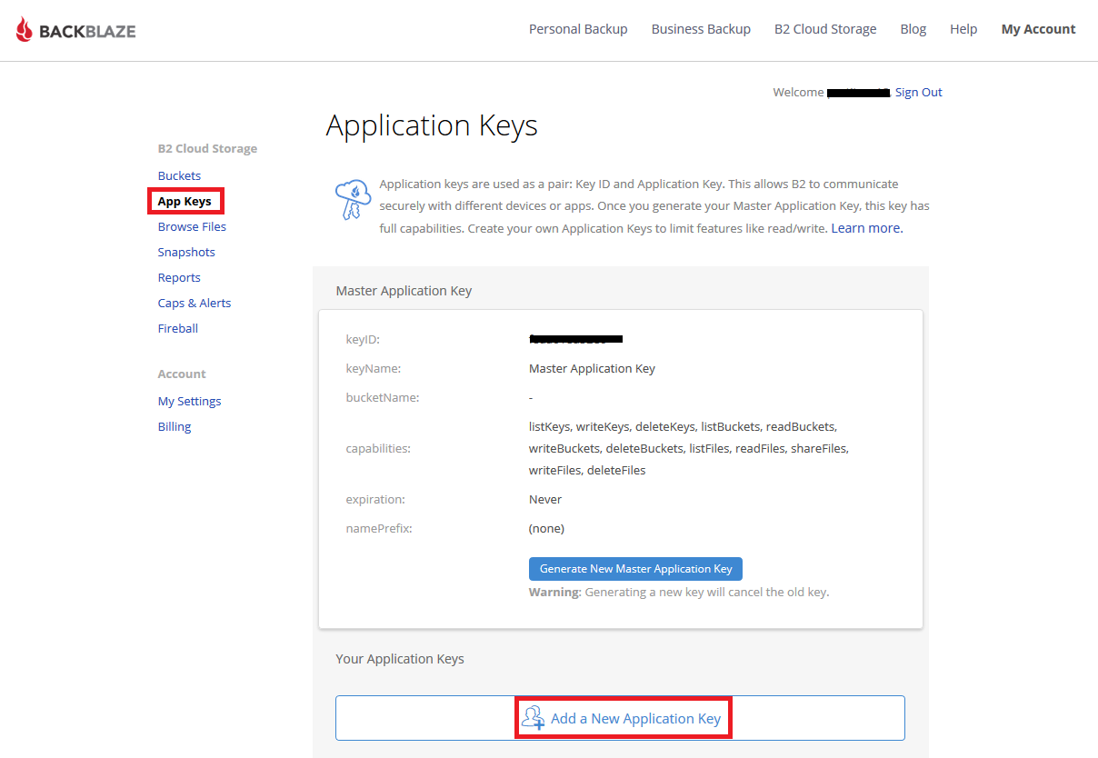Click the Backblaze flame logo
Screen dimensions: 1098x758
pyautogui.click(x=25, y=30)
